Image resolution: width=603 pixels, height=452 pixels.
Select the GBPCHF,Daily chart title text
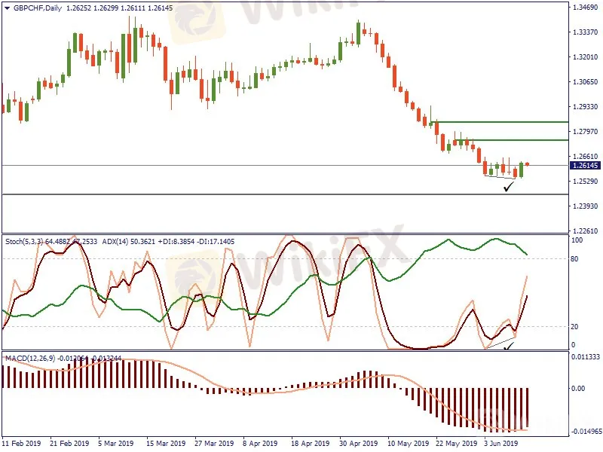tap(37, 8)
